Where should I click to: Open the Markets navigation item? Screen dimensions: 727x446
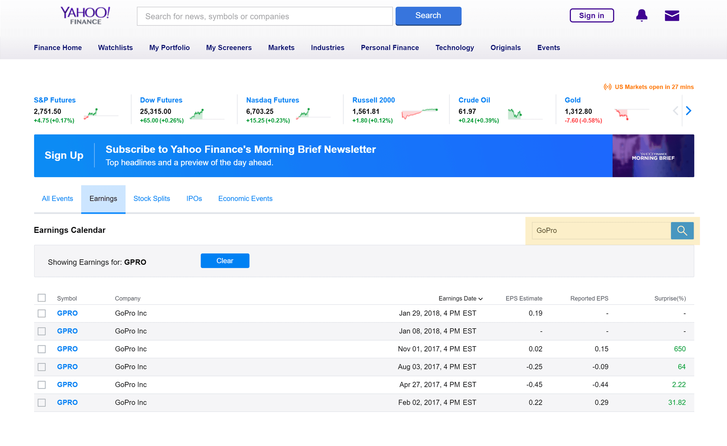pyautogui.click(x=281, y=48)
